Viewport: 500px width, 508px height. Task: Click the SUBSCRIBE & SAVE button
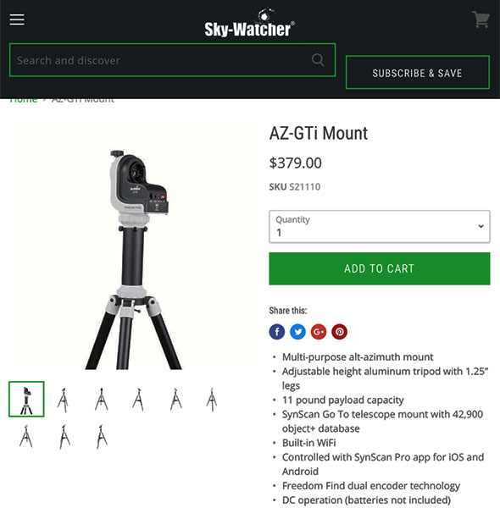pos(418,73)
